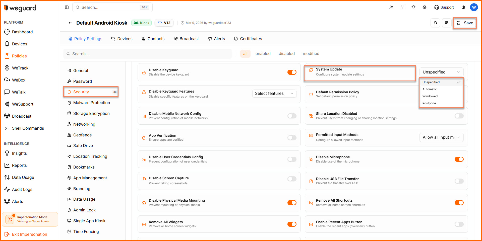The width and height of the screenshot is (482, 241).
Task: Open the settings gear icon in header
Action: tap(424, 7)
